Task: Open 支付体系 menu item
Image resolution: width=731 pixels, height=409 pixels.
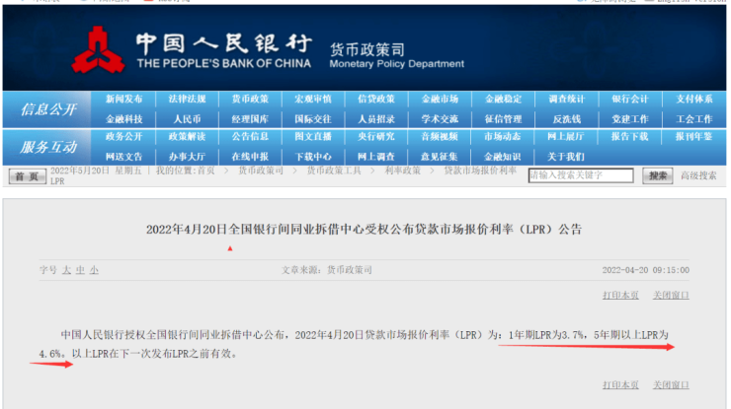Action: tap(694, 100)
